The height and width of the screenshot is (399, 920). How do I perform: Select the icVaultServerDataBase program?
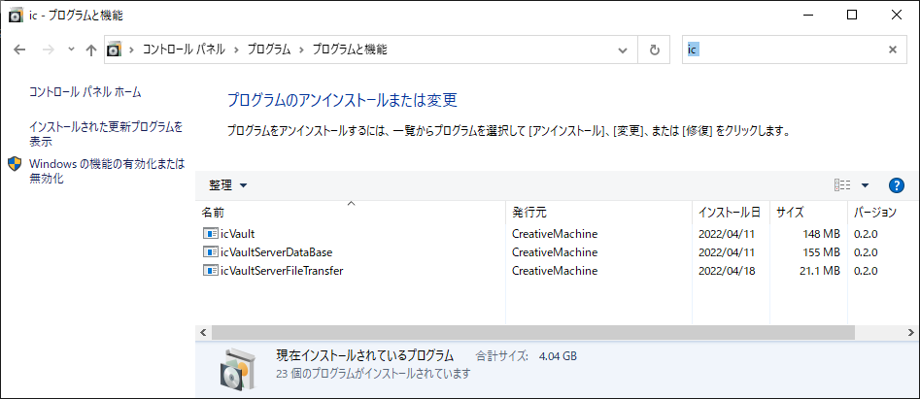point(557,252)
